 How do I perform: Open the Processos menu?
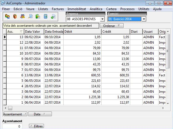coord(127,9)
